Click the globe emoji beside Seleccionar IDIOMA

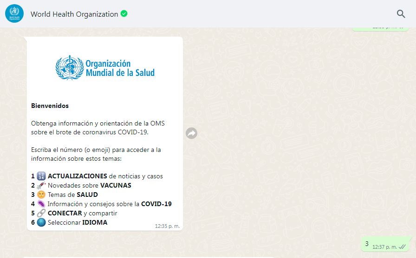(41, 222)
